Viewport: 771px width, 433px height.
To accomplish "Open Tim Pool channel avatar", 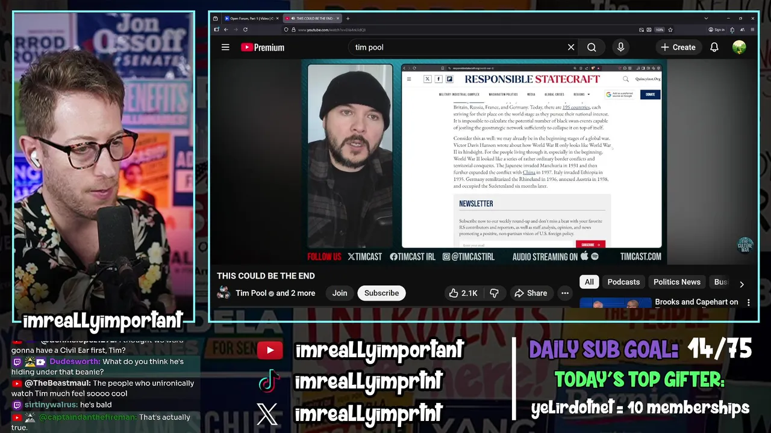I will [x=223, y=293].
